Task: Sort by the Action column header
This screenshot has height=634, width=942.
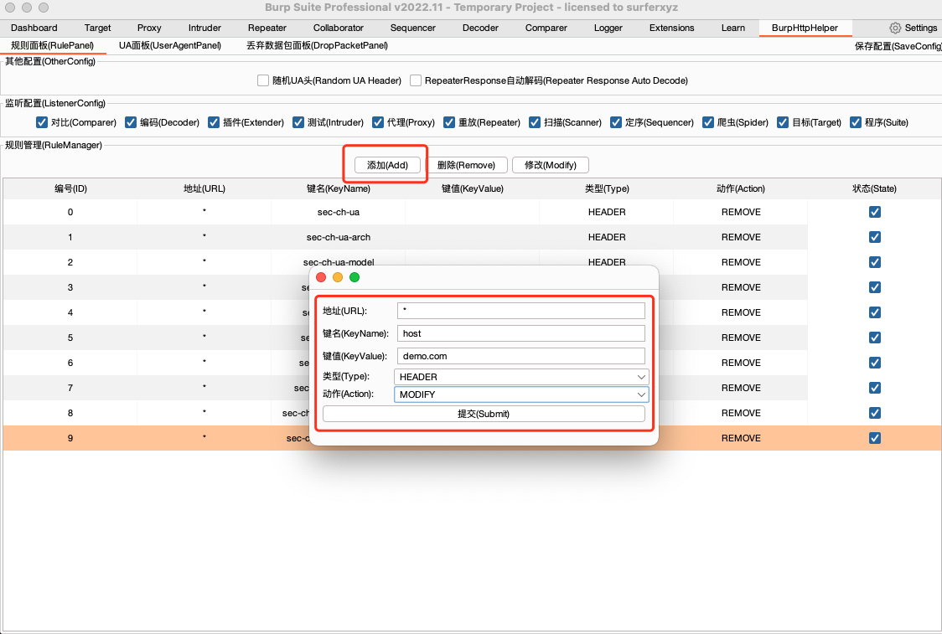Action: pos(741,188)
